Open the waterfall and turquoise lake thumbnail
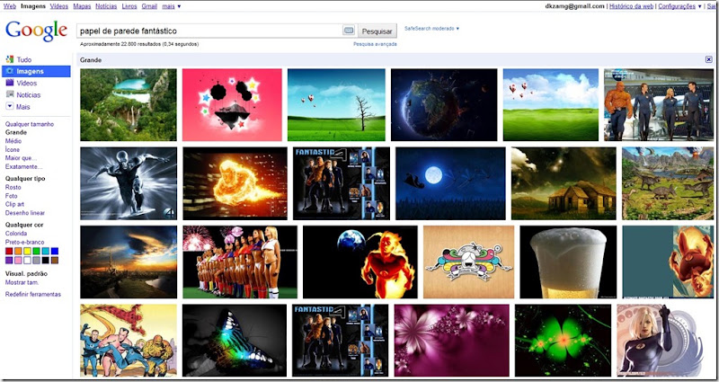 coord(129,104)
